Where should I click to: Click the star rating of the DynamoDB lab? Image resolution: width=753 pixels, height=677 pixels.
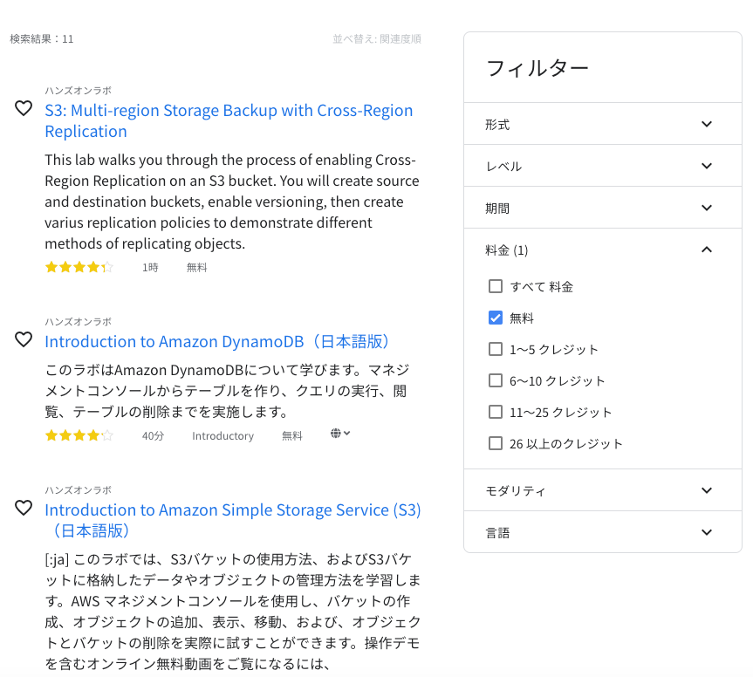click(79, 435)
